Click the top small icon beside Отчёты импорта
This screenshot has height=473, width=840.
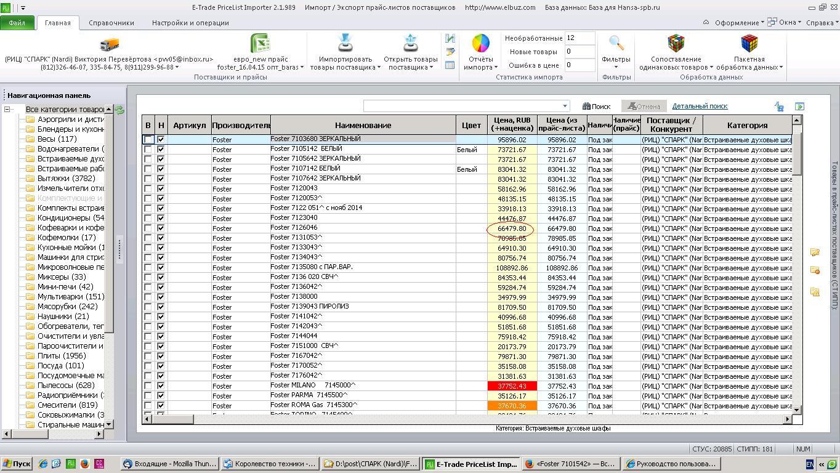(450, 39)
